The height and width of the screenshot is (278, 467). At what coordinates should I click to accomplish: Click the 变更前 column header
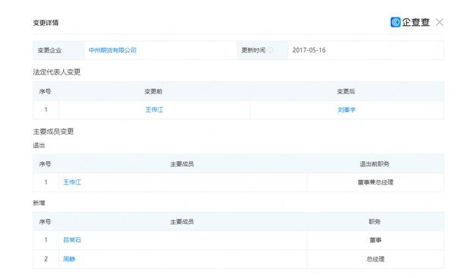point(154,92)
